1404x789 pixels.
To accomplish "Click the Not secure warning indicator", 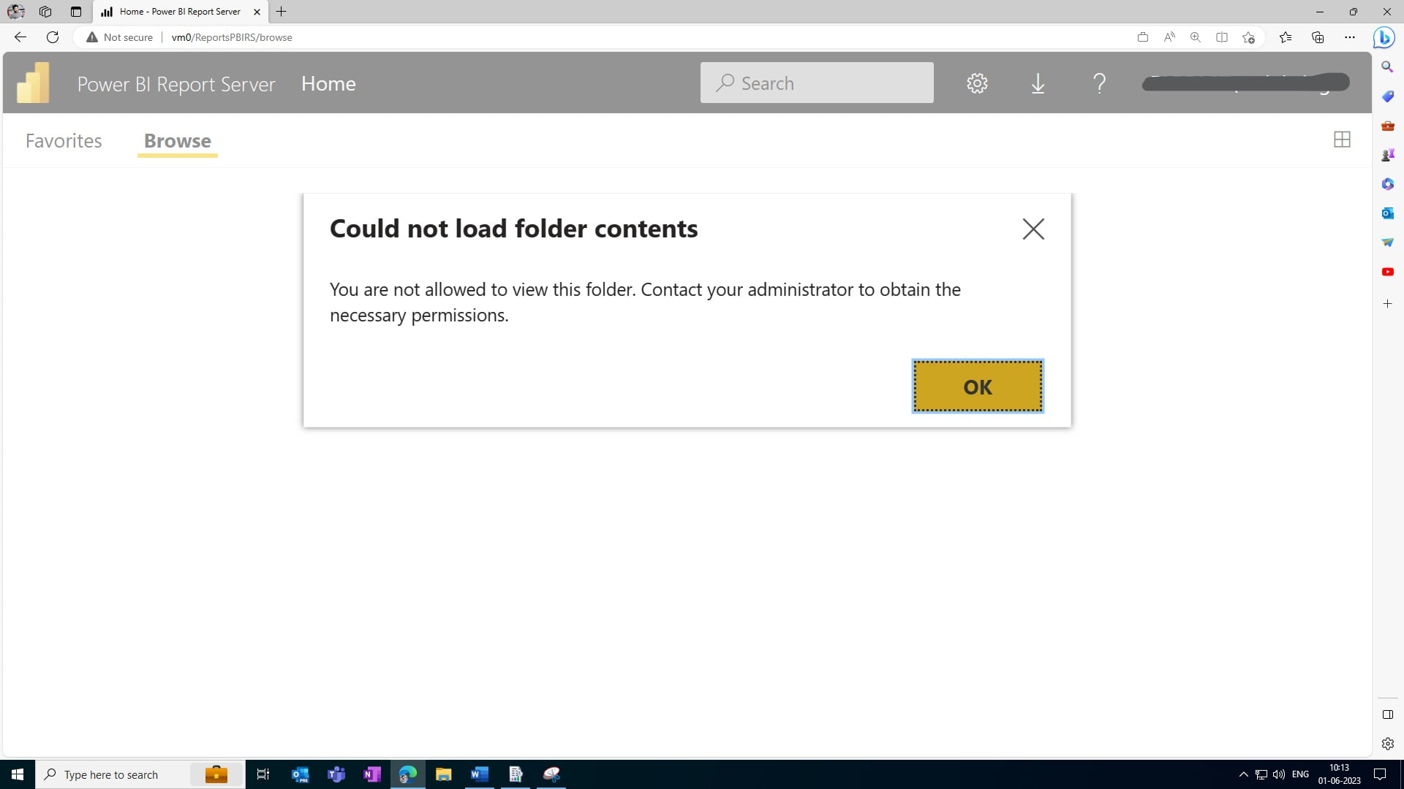I will 119,37.
